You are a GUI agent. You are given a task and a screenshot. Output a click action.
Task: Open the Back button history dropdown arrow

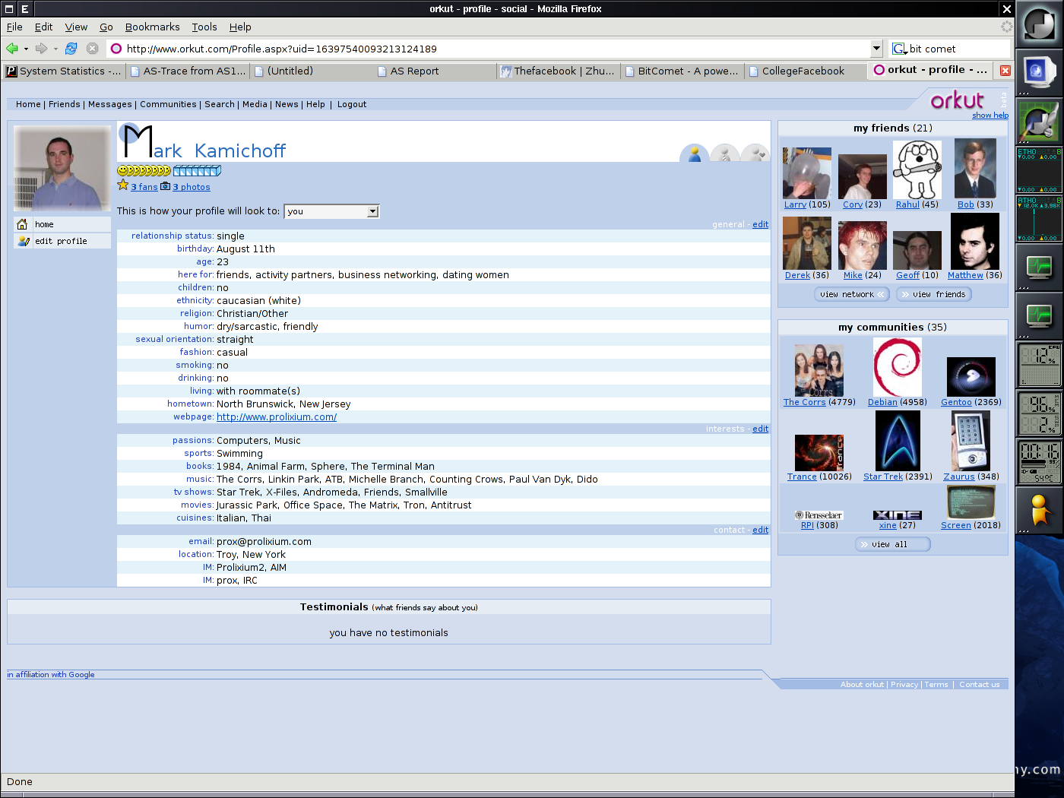[27, 49]
